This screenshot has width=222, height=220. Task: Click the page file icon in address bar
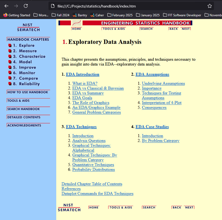point(53,6)
